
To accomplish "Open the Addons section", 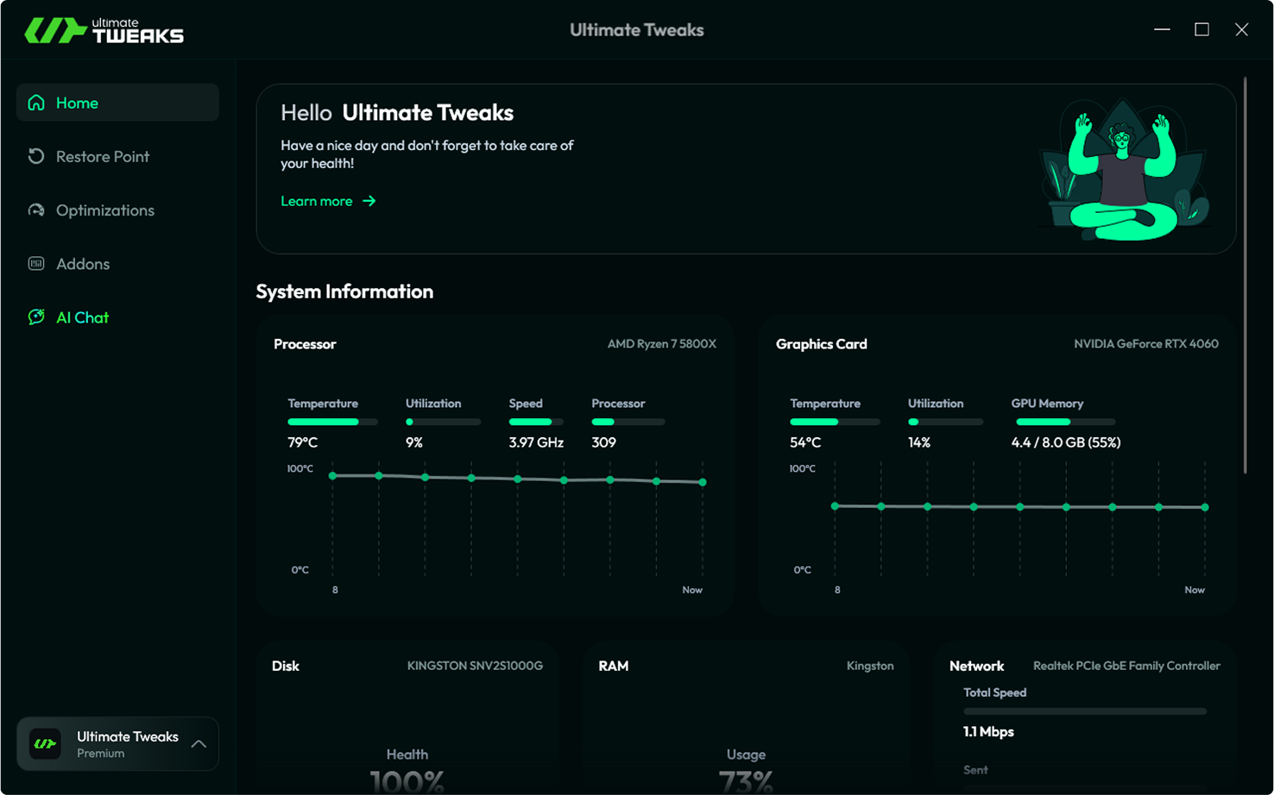I will (x=117, y=264).
